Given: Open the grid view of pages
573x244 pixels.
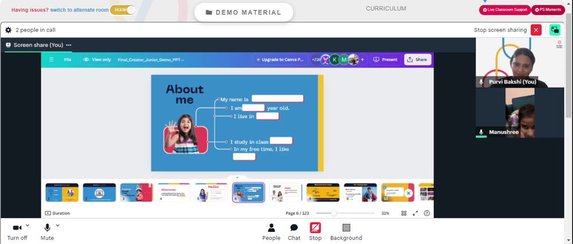Looking at the screenshot, I should pos(404,213).
